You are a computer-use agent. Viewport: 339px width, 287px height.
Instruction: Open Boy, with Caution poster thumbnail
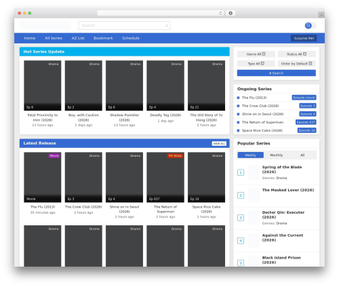(x=83, y=85)
